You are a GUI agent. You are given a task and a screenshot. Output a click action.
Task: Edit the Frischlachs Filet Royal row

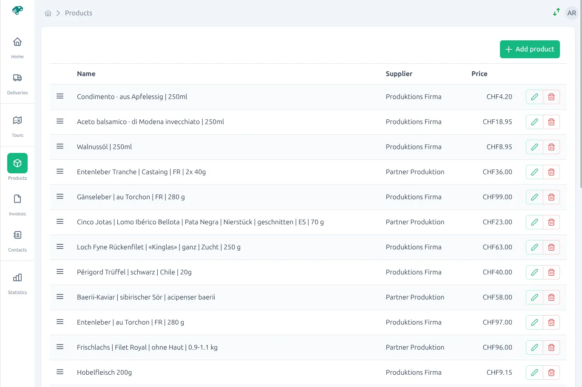[534, 347]
